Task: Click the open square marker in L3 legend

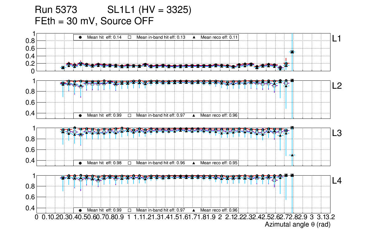Action: point(129,163)
